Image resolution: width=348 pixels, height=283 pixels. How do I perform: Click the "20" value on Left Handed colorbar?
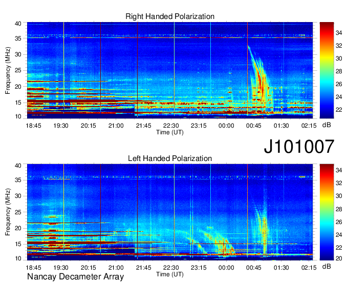[x=339, y=258]
